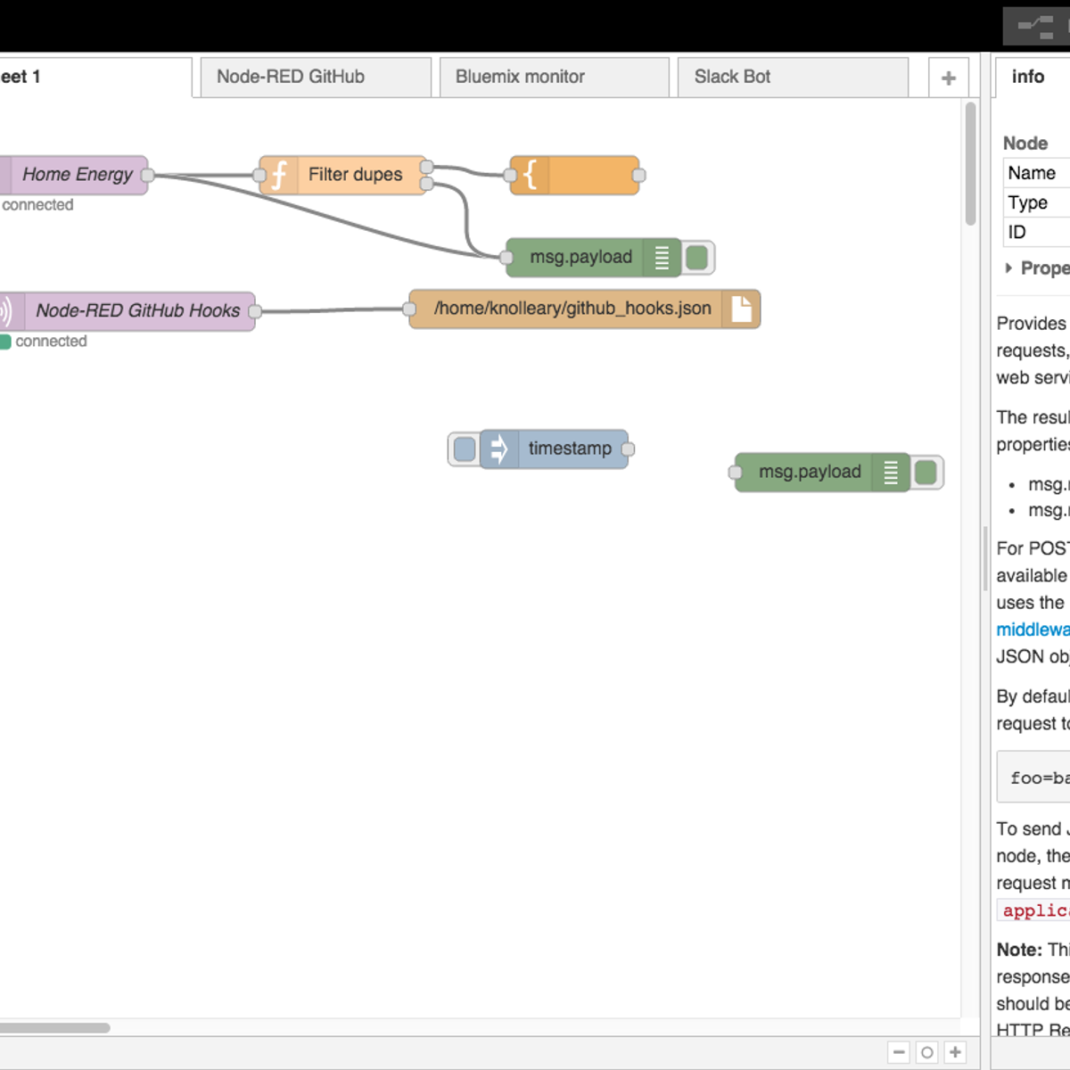Click the zoom-reset circle icon below the canvas
This screenshot has width=1070, height=1070.
click(926, 1052)
